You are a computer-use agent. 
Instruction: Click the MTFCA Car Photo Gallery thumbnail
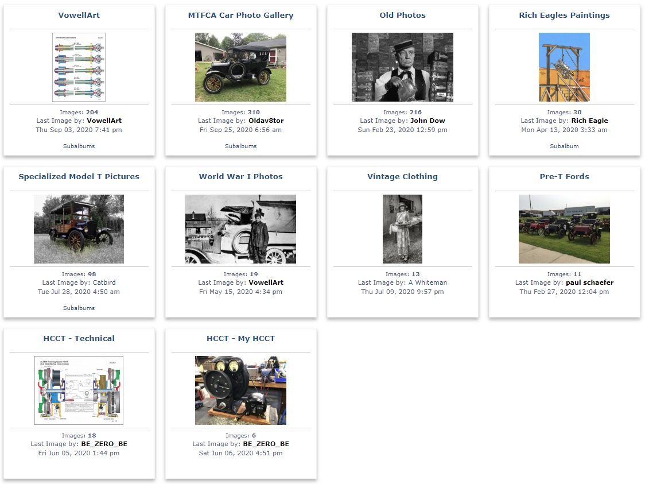point(240,67)
